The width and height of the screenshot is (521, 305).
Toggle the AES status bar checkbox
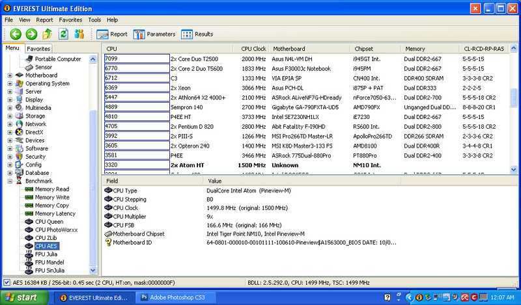tap(7, 282)
